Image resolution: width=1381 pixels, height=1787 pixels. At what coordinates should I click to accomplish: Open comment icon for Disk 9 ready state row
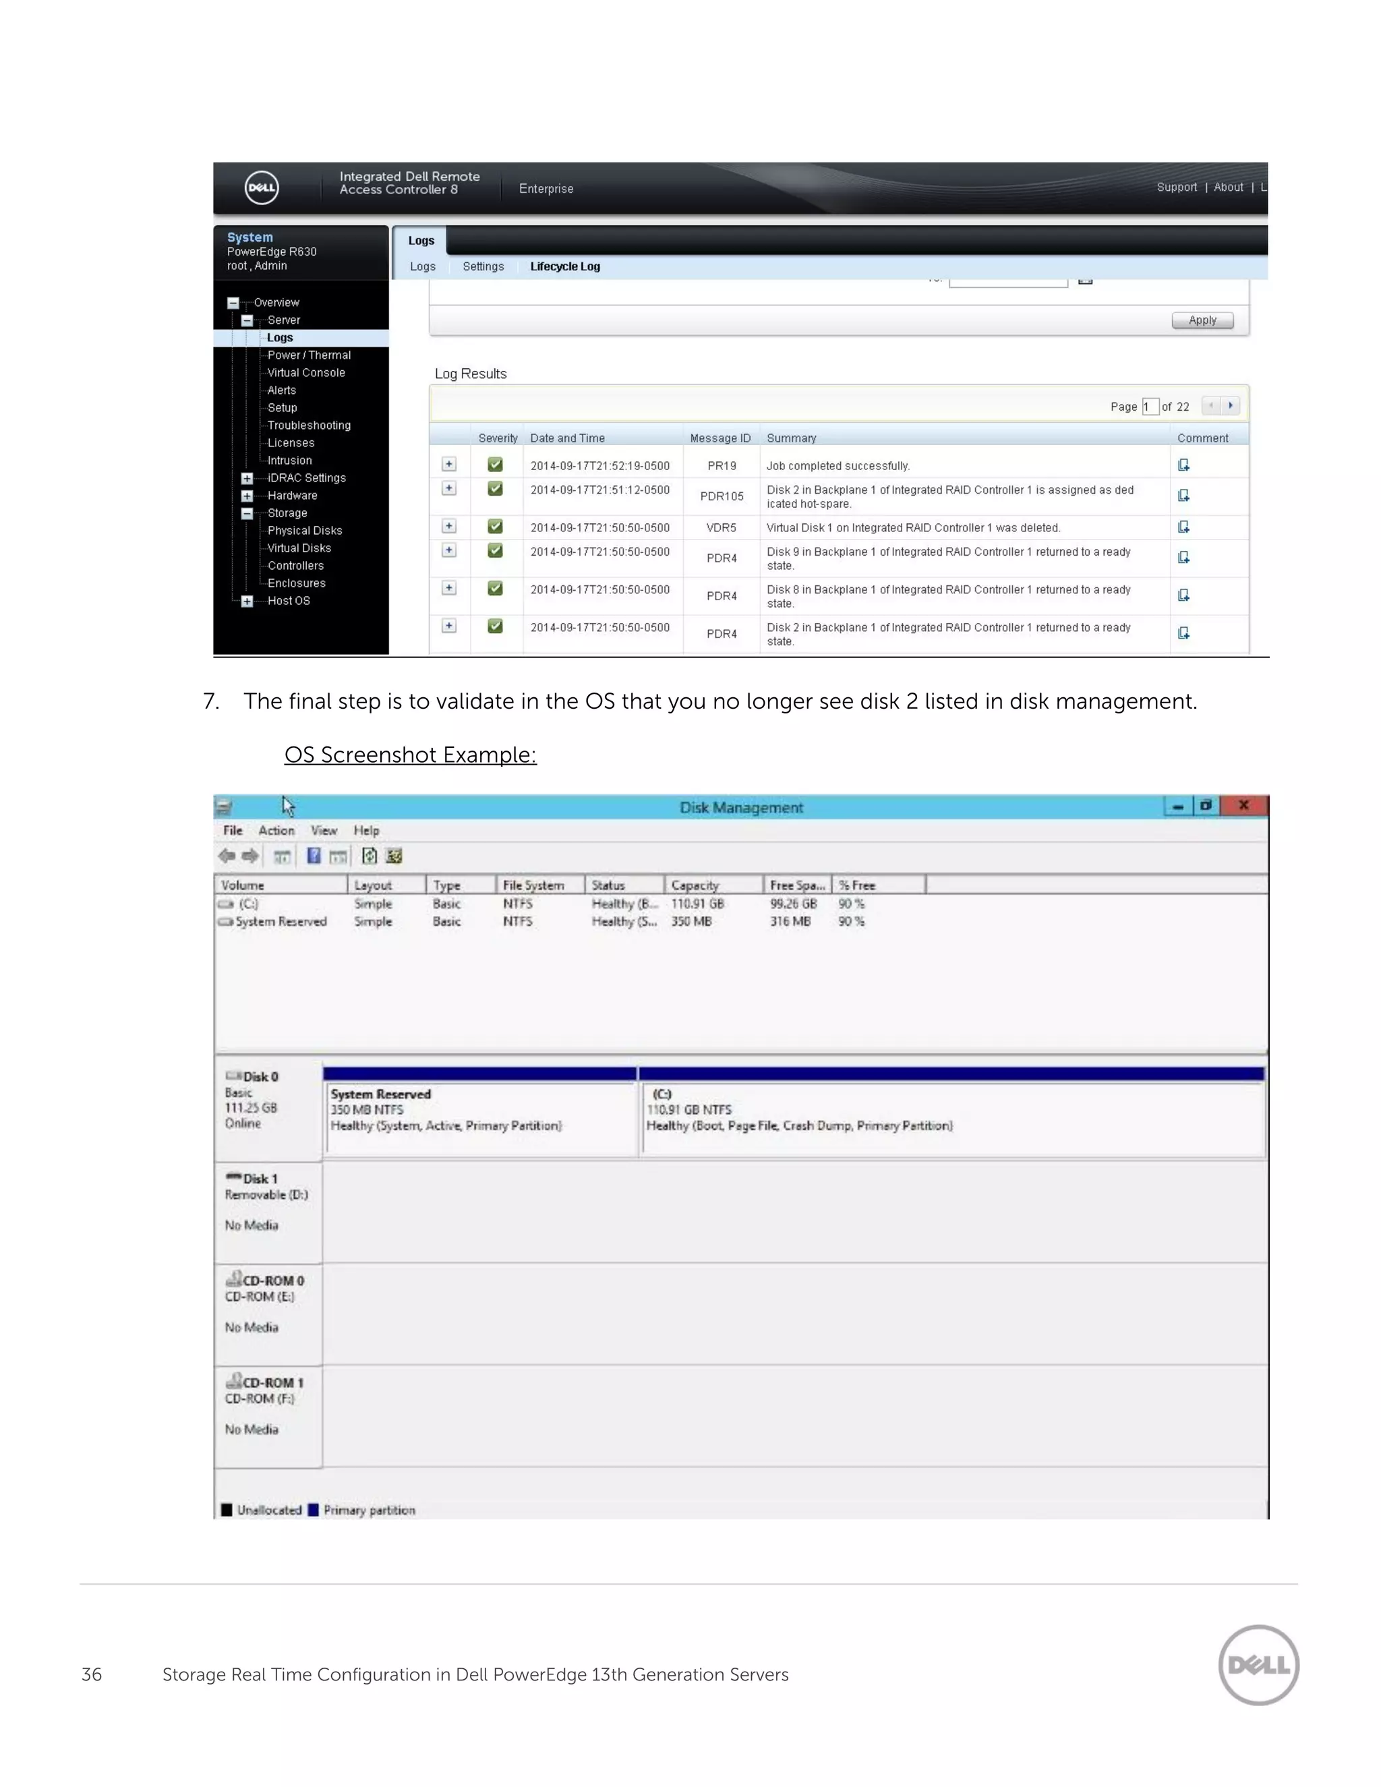1183,557
